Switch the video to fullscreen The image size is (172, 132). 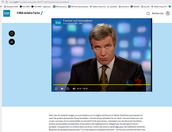148,89
